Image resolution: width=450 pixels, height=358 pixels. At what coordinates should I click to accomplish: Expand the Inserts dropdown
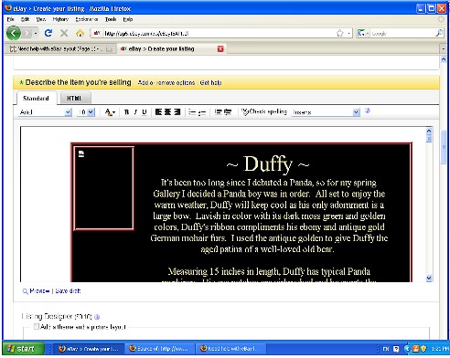[x=326, y=112]
